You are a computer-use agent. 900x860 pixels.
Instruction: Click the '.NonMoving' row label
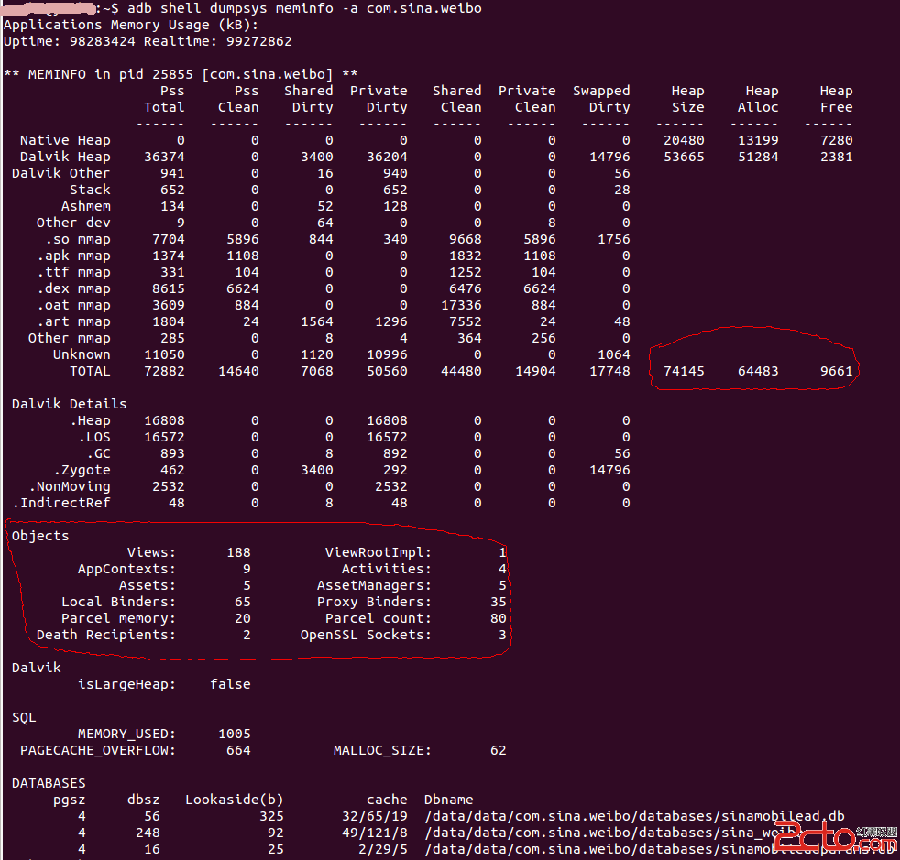[x=69, y=487]
